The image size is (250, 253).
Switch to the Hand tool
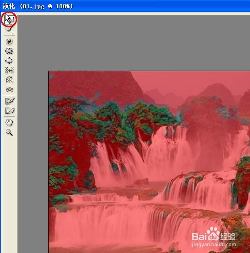click(10, 123)
